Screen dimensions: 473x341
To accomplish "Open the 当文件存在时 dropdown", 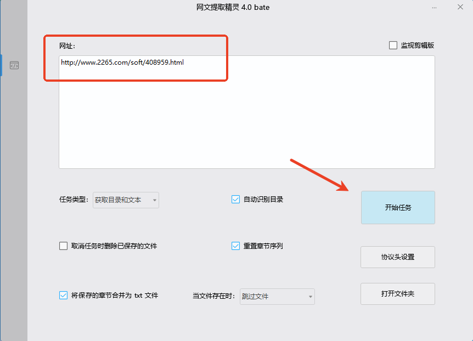I will (x=277, y=296).
